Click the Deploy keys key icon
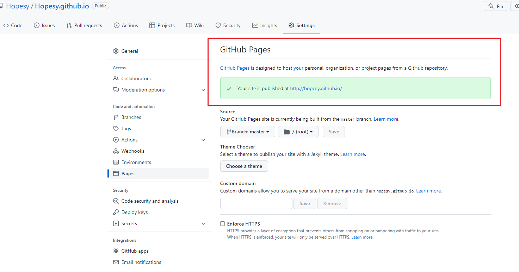Viewport: 519px width, 272px height. (116, 212)
